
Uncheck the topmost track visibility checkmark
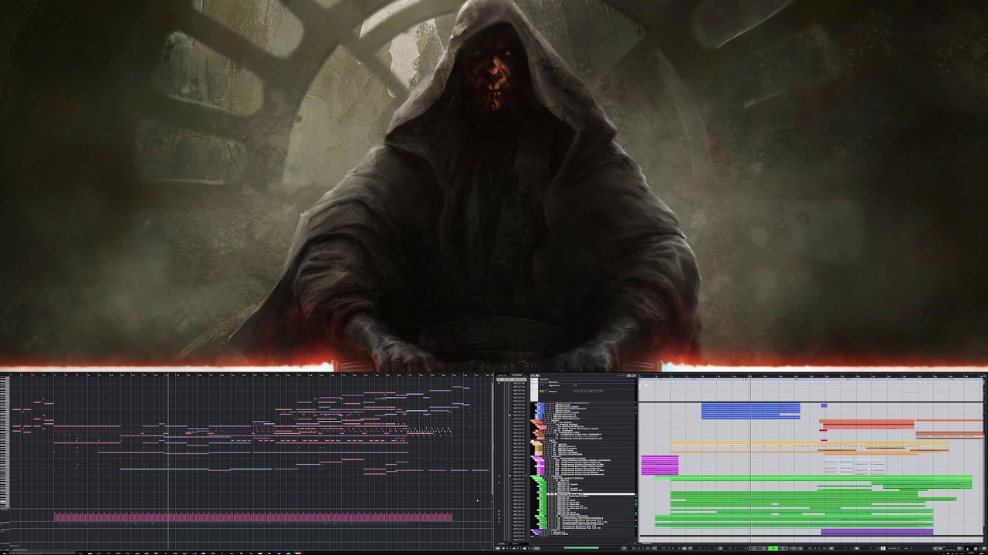point(499,379)
